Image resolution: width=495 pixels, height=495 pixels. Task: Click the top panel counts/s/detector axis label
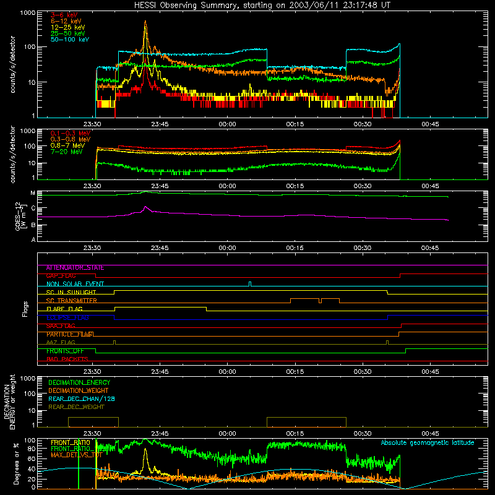(13, 64)
